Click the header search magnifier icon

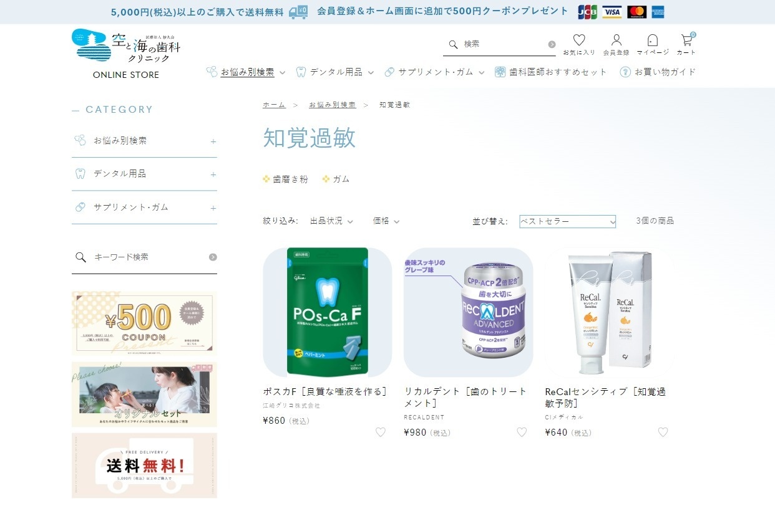[454, 44]
